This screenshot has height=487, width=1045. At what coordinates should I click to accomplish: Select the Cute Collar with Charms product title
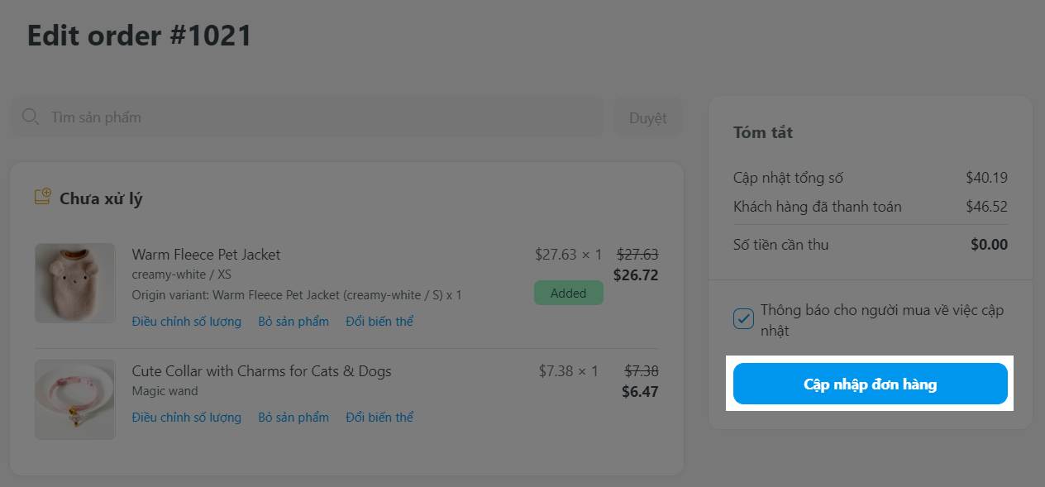tap(261, 370)
